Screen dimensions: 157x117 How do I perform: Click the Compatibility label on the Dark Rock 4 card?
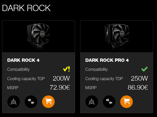point(18,70)
